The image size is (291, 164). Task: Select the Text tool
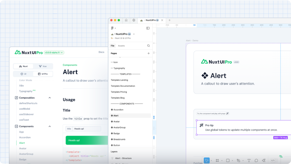(x=249, y=160)
